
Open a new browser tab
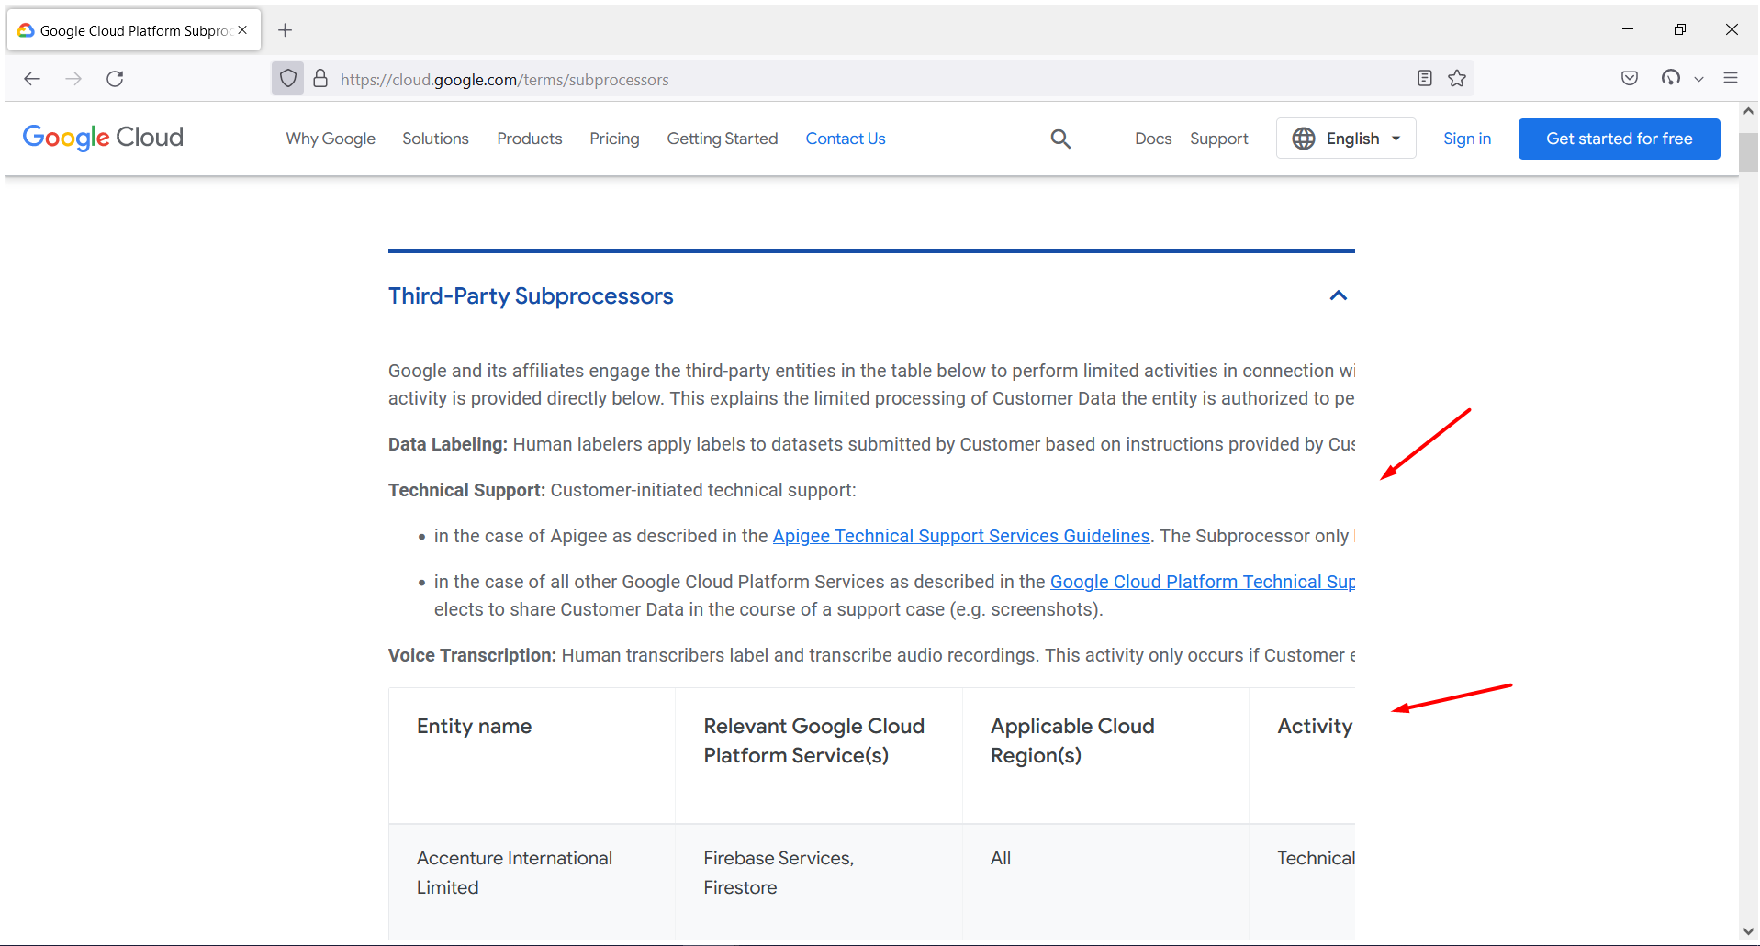click(x=285, y=30)
